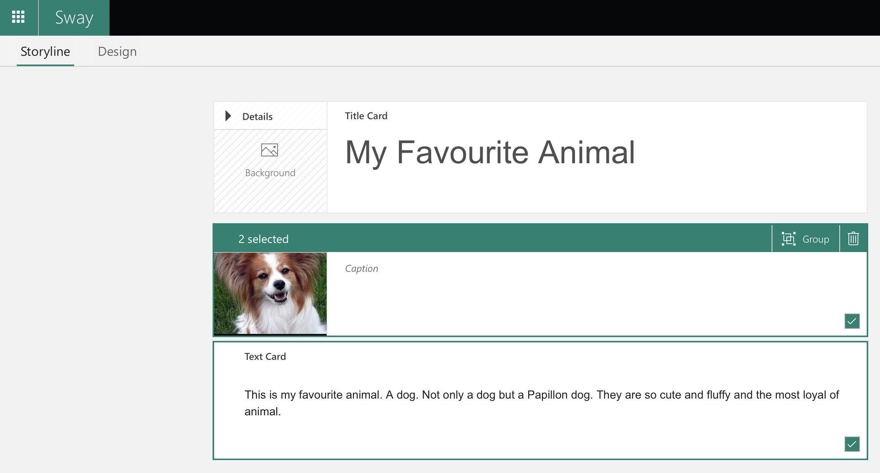Switch to the Design tab
880x473 pixels.
117,51
